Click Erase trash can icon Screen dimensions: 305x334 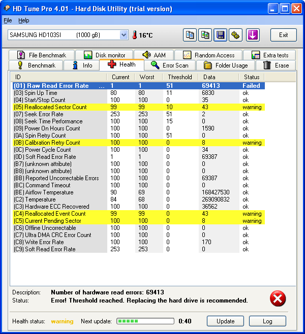(267, 65)
